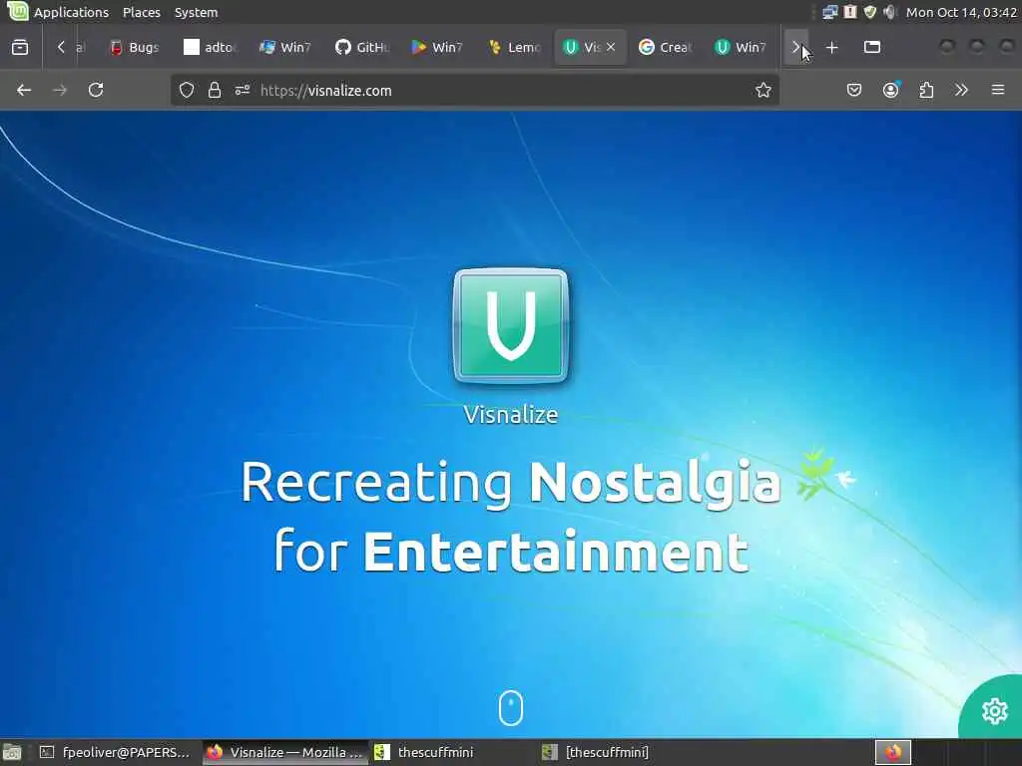
Task: Open the volume speaker tray icon
Action: click(889, 12)
